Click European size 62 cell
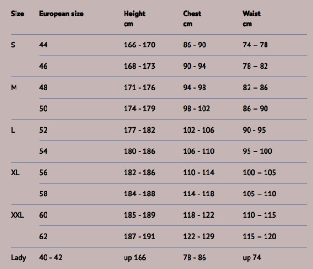The height and width of the screenshot is (269, 313). point(43,237)
